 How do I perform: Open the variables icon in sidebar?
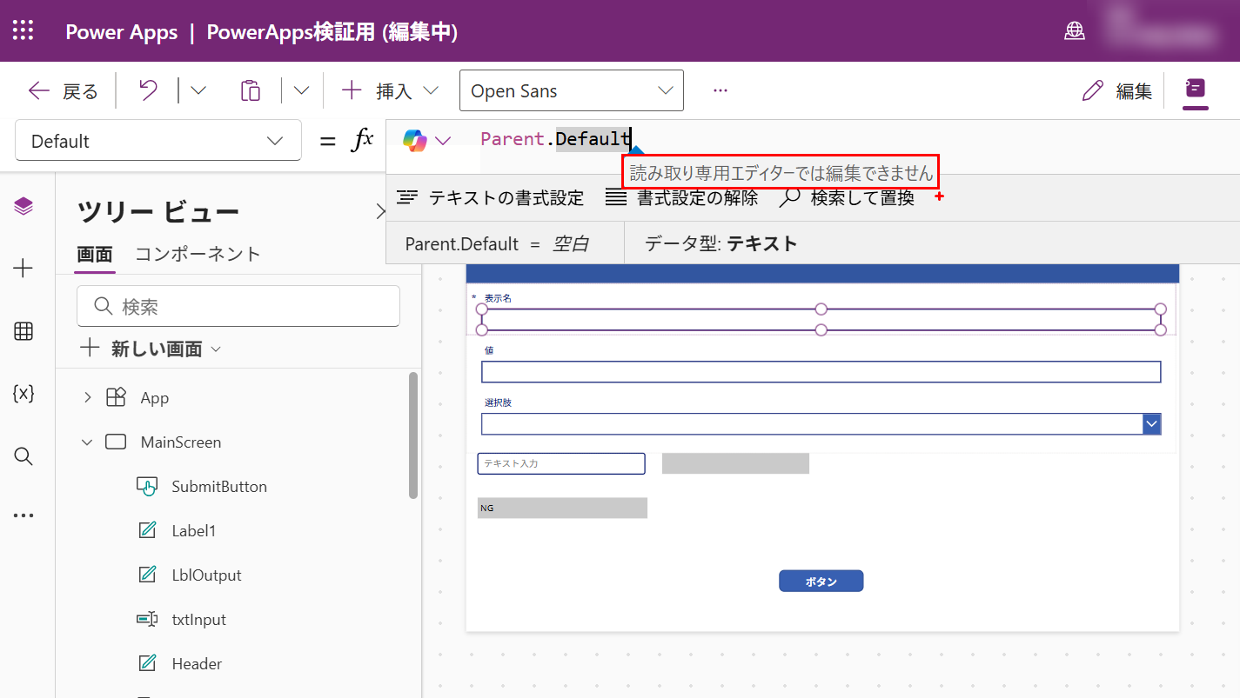point(23,394)
